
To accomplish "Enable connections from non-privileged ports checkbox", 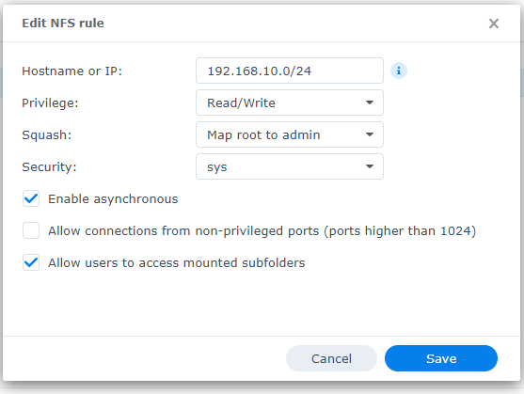I will point(31,230).
